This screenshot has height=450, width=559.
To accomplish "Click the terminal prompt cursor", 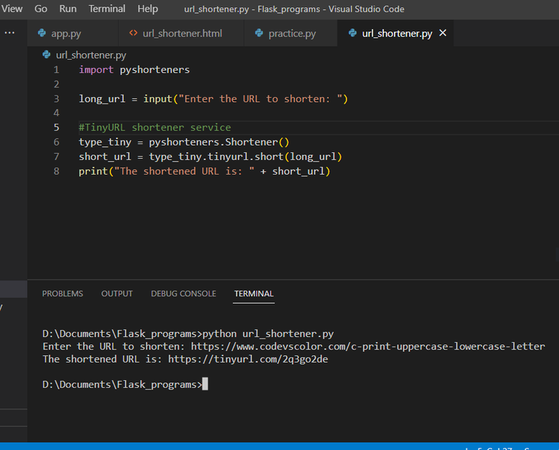I will pos(205,384).
